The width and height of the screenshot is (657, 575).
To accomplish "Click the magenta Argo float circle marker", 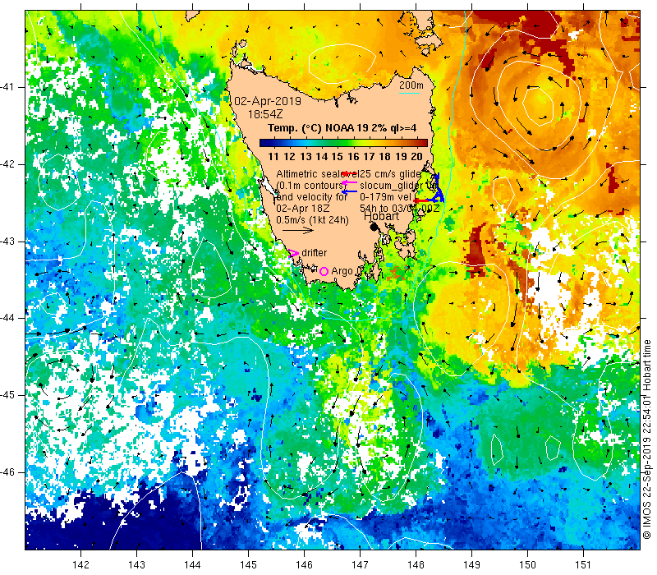I will pyautogui.click(x=324, y=272).
